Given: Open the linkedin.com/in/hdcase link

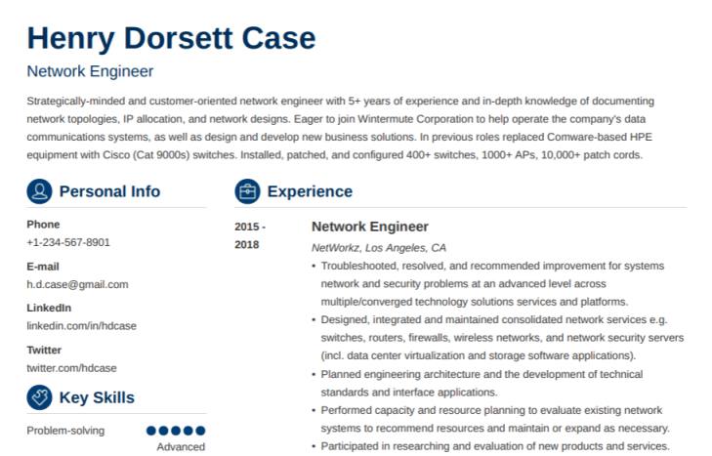Looking at the screenshot, I should pyautogui.click(x=81, y=326).
